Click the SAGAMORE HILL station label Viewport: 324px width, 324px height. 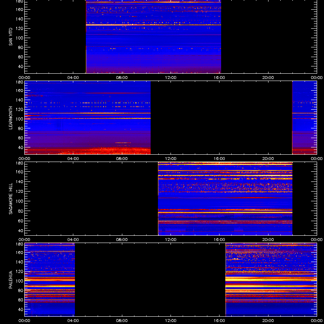tap(11, 198)
